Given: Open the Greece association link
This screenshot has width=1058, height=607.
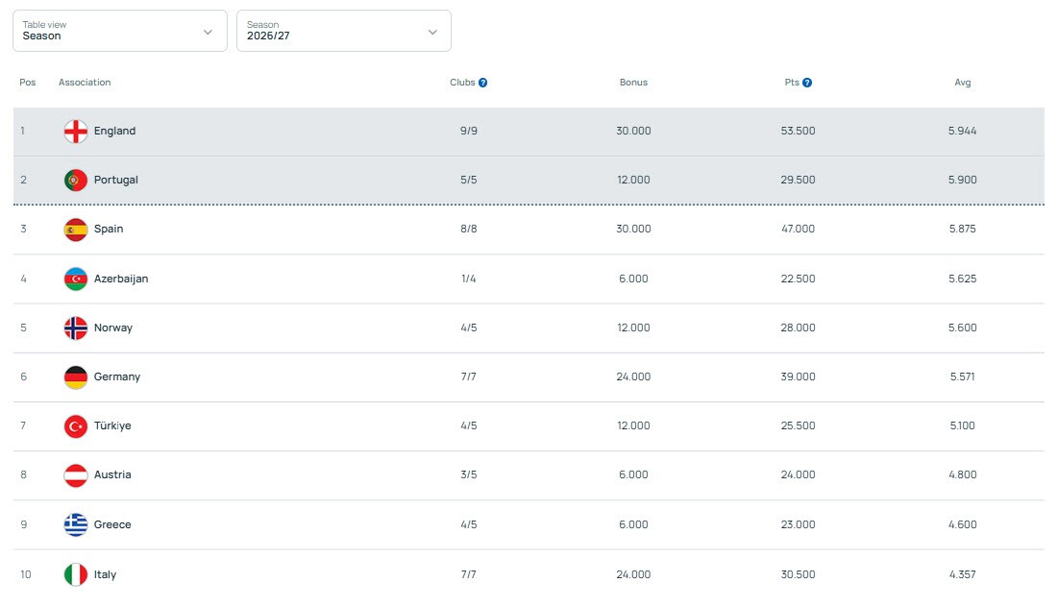Looking at the screenshot, I should click(x=112, y=524).
